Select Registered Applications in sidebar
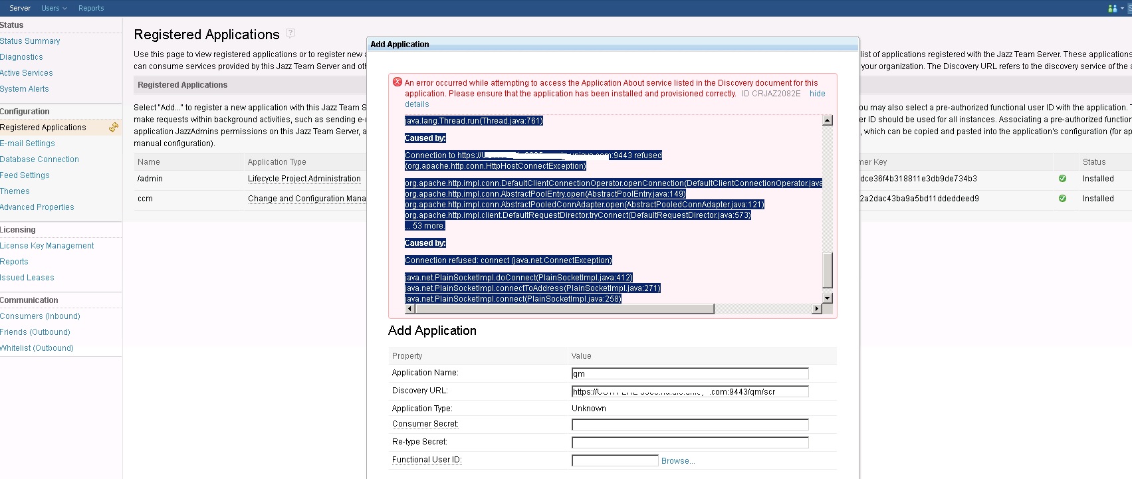1132x479 pixels. point(43,128)
